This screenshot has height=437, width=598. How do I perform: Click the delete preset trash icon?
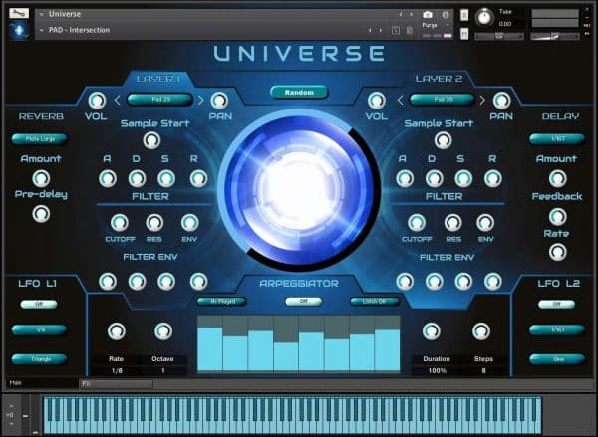pyautogui.click(x=410, y=30)
